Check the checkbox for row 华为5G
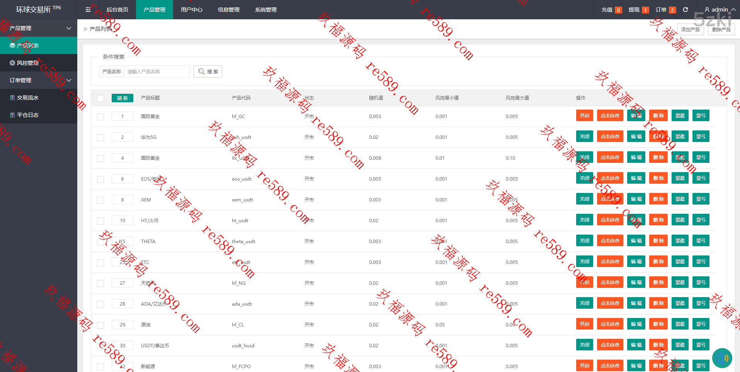The height and width of the screenshot is (372, 740). (x=100, y=138)
